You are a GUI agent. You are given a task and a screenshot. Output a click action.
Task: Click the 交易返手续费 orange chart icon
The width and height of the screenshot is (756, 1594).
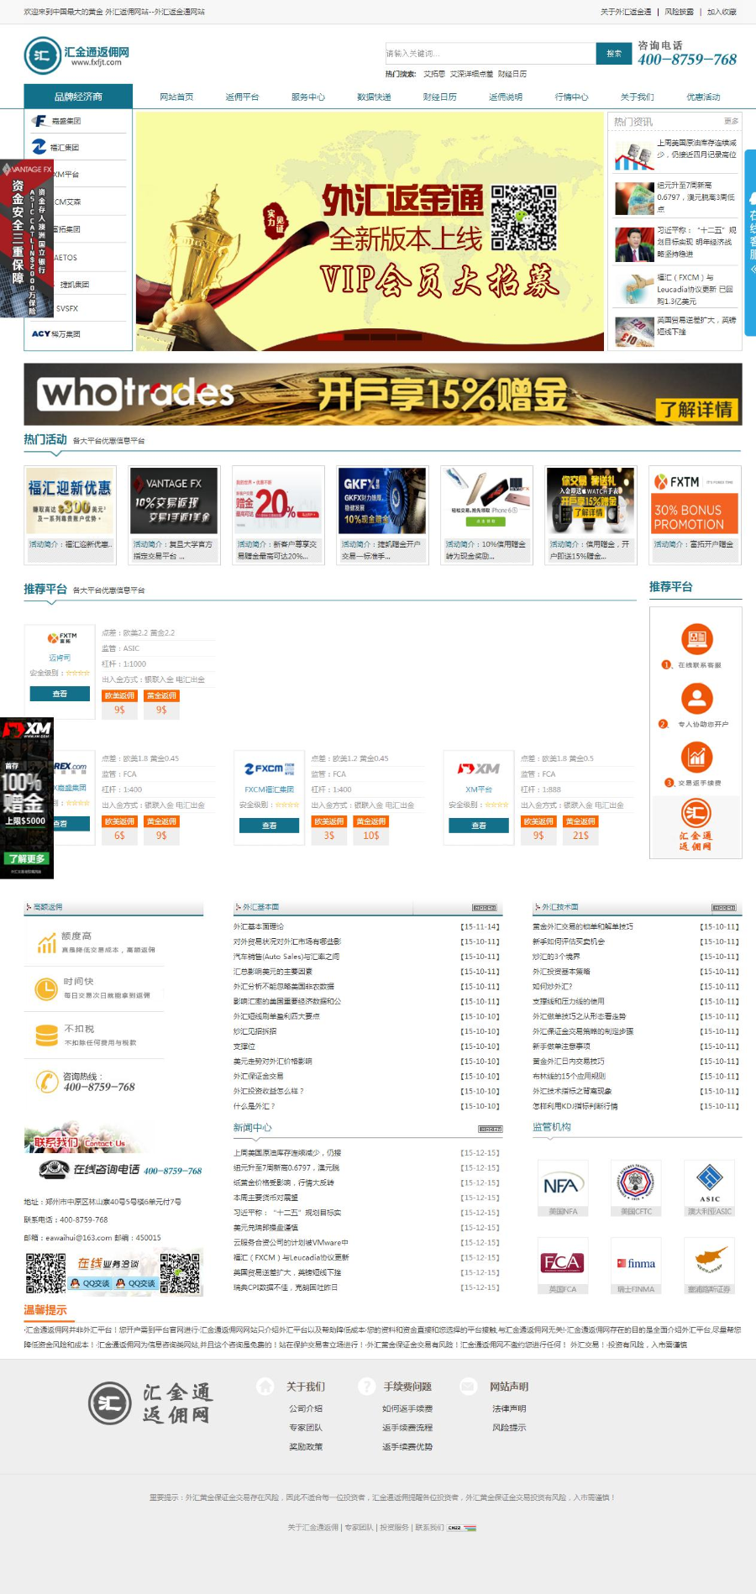(x=696, y=757)
